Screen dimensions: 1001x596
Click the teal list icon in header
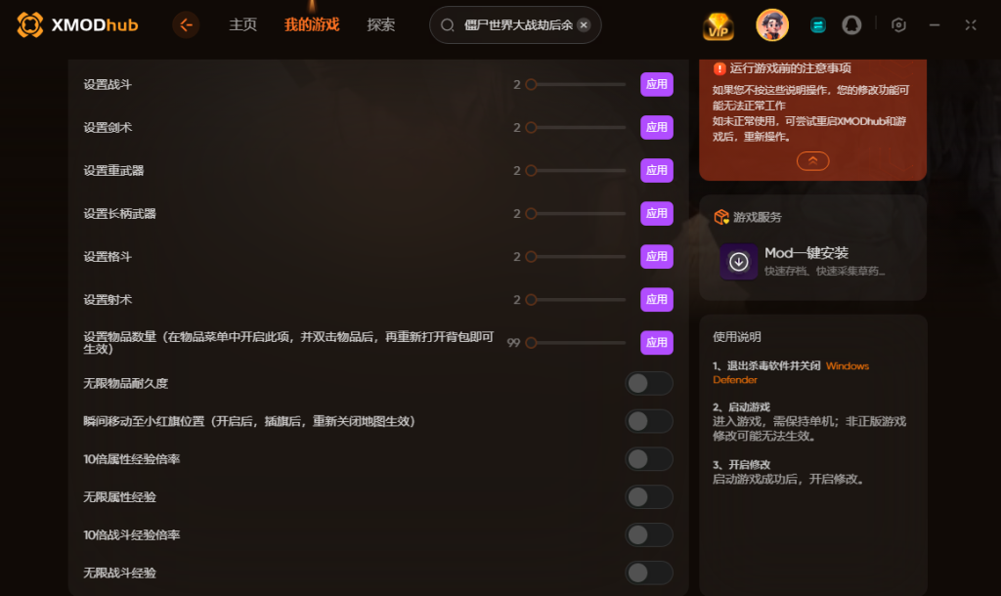pyautogui.click(x=818, y=25)
